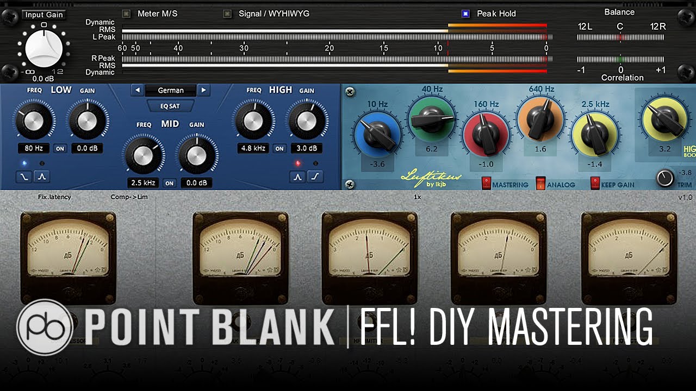This screenshot has height=391, width=696.
Task: Disable the Peak Hold checkbox
Action: point(465,14)
